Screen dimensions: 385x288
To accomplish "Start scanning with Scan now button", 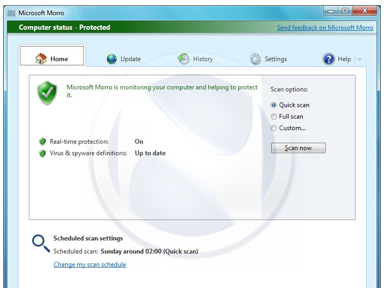I will tap(298, 148).
